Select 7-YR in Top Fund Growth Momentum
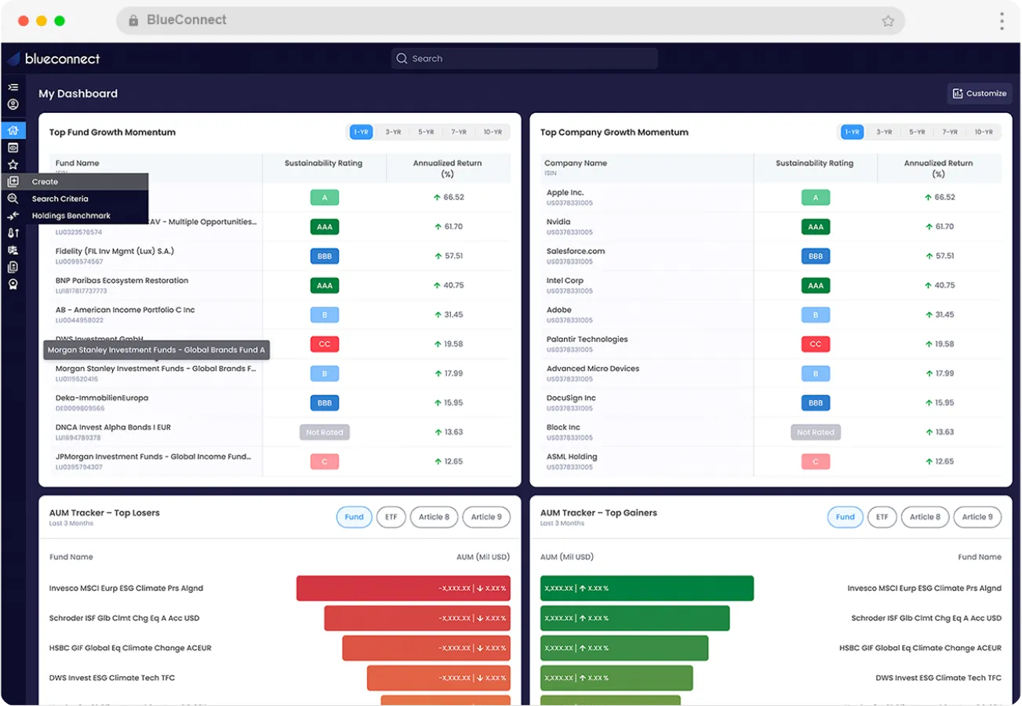 click(x=459, y=133)
